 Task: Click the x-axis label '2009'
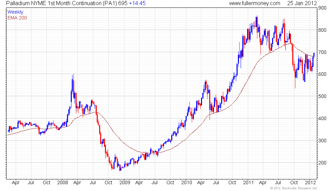pos(124,183)
